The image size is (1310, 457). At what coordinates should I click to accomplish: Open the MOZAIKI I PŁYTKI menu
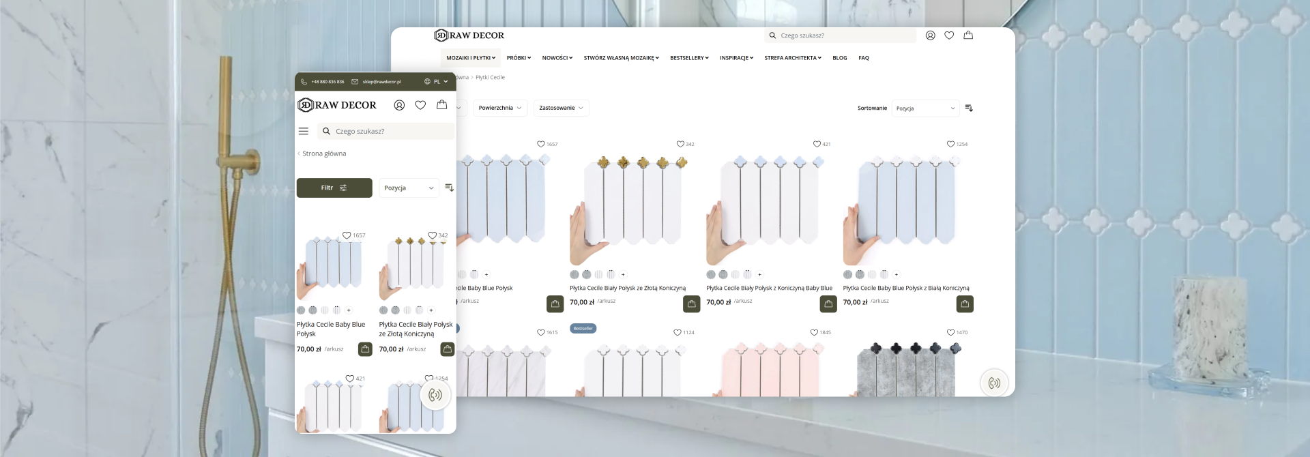coord(471,58)
